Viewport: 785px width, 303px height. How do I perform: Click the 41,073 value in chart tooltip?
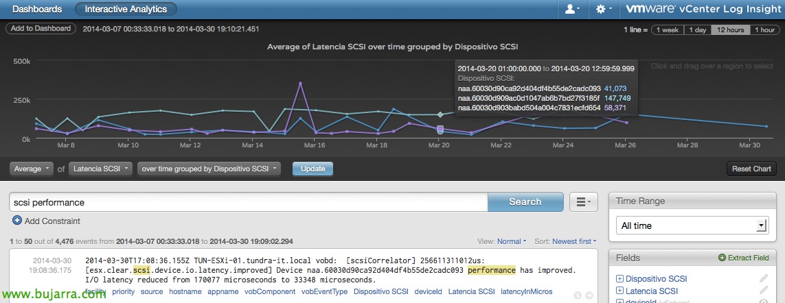(x=615, y=88)
